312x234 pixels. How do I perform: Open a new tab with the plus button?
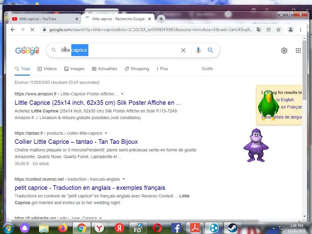[x=161, y=19]
